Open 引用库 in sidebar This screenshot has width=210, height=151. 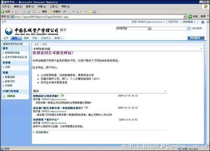(x=8, y=86)
